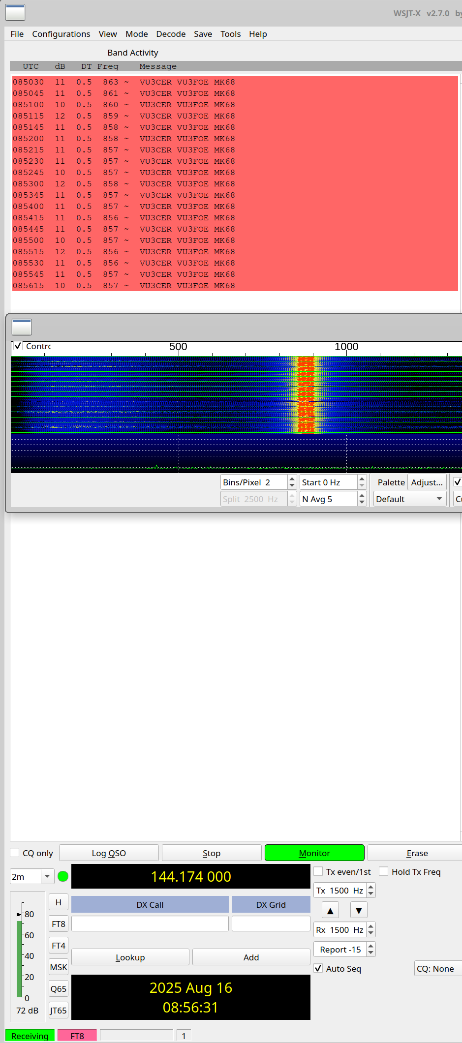Open Default palette dropdown
This screenshot has height=1043, width=462.
tap(409, 499)
